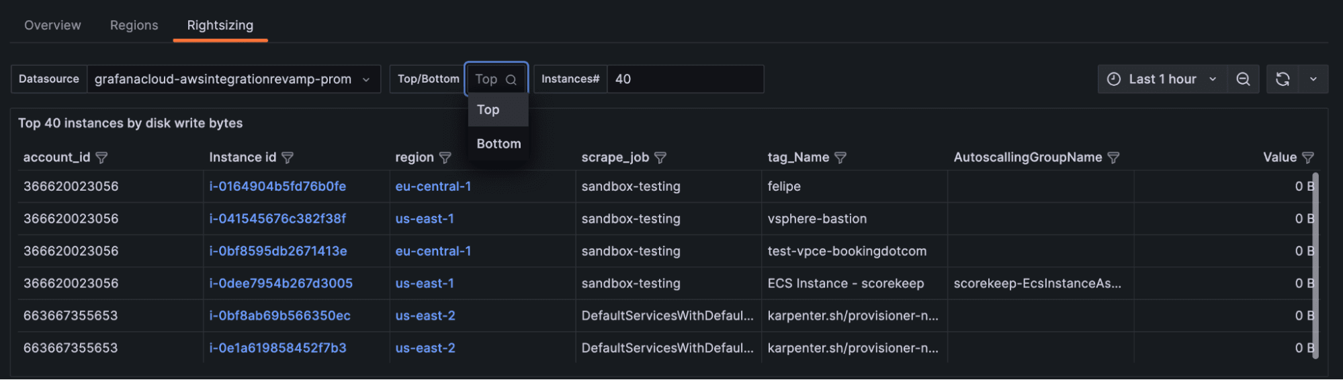The height and width of the screenshot is (380, 1343).
Task: Click us-east-1 in ECS Instance scorekeep row
Action: pyautogui.click(x=425, y=283)
